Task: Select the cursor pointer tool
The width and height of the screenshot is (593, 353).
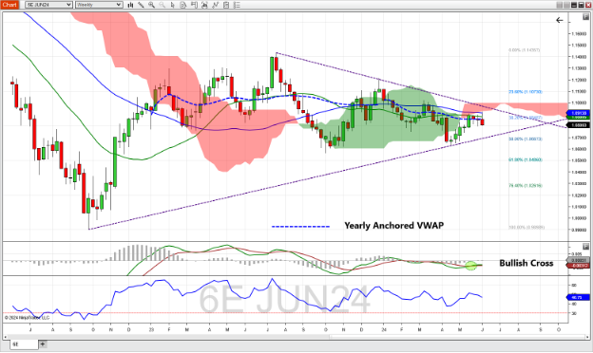Action: pyautogui.click(x=173, y=5)
